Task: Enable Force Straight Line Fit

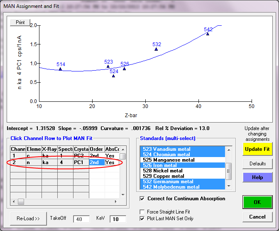Action: click(x=143, y=212)
